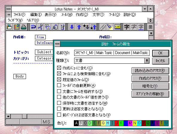Enable 前バージョンは返答文書となる checkbox
This screenshot has height=134, width=177.
pos(59,114)
